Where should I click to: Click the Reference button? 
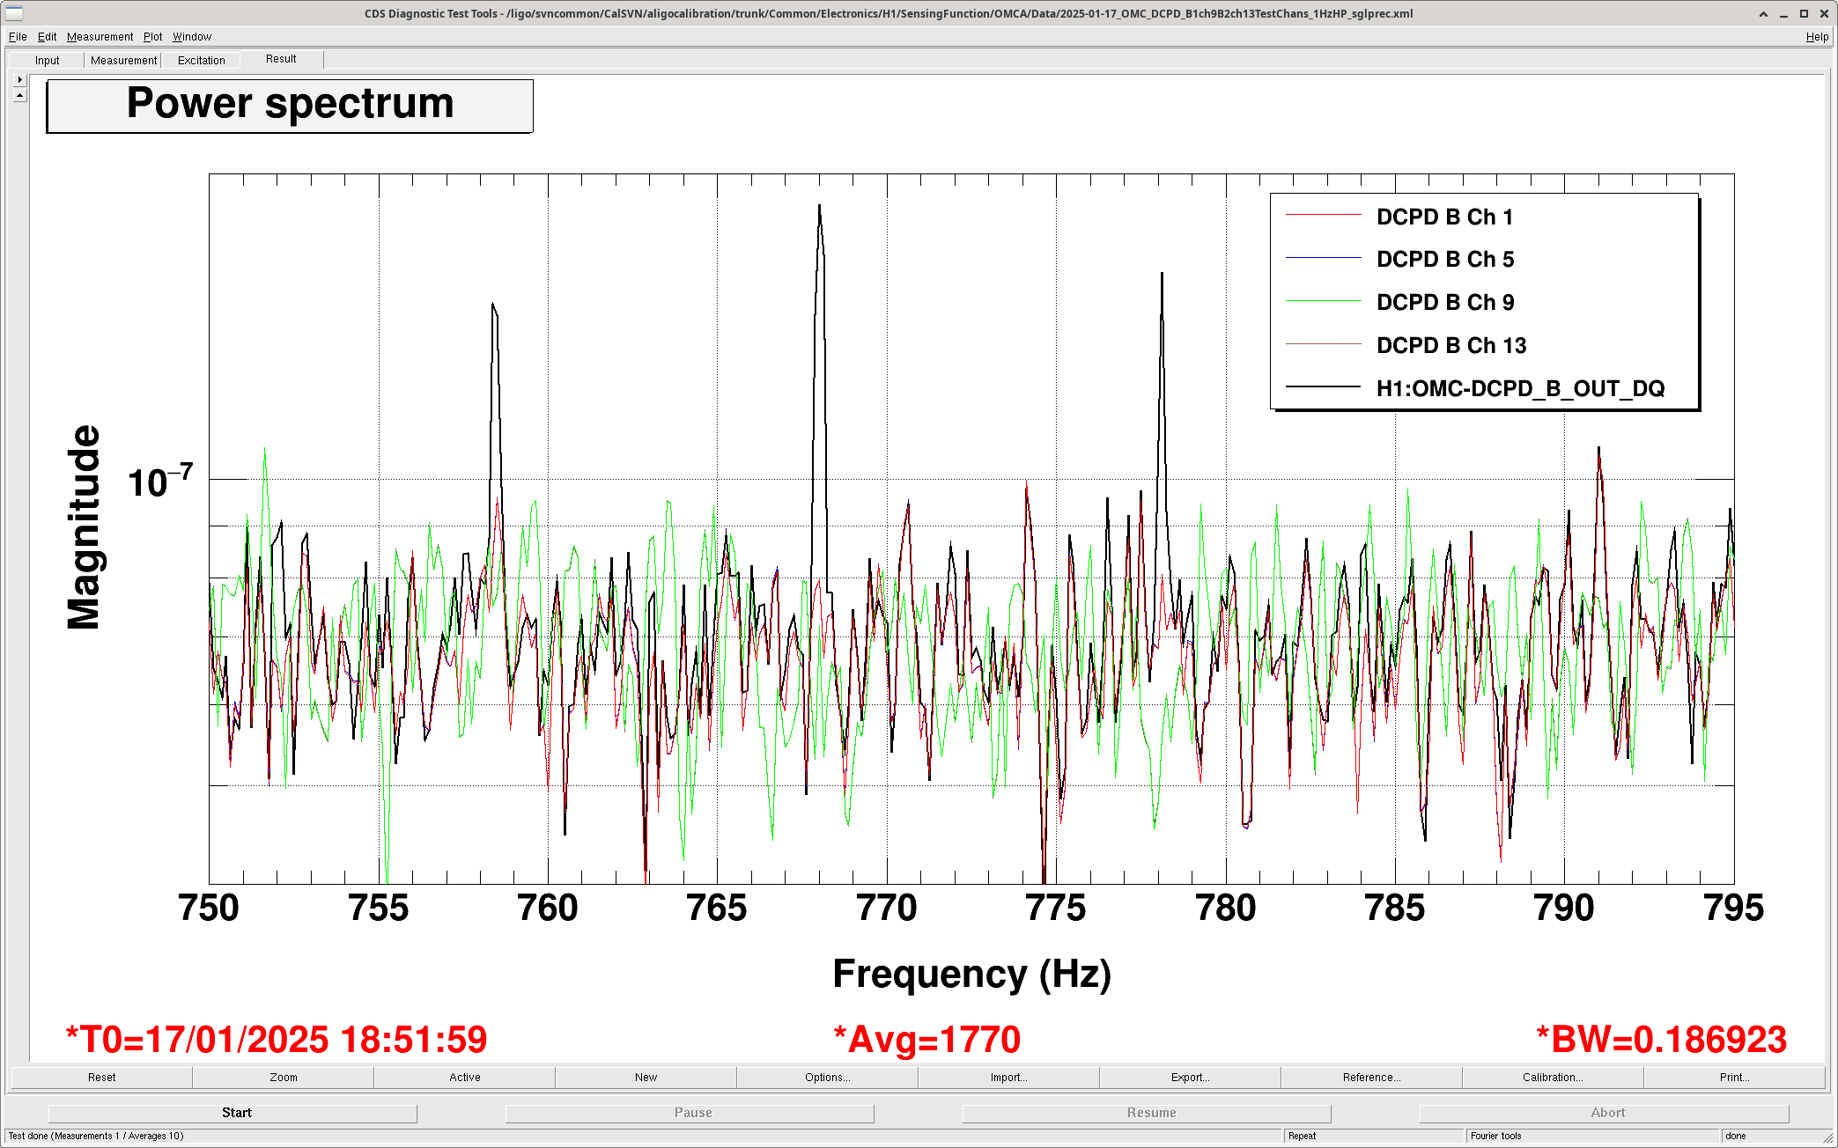pos(1371,1077)
